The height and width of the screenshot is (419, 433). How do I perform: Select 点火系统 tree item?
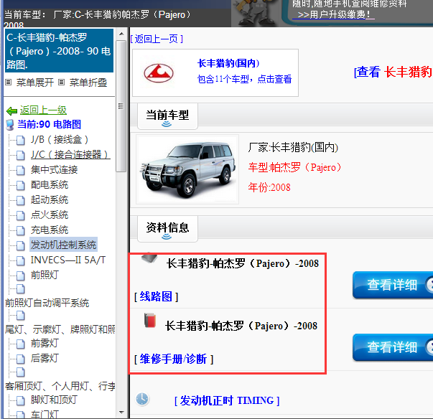coord(50,215)
